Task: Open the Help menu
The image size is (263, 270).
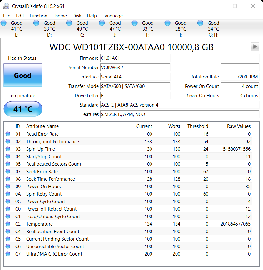Action: pos(92,16)
